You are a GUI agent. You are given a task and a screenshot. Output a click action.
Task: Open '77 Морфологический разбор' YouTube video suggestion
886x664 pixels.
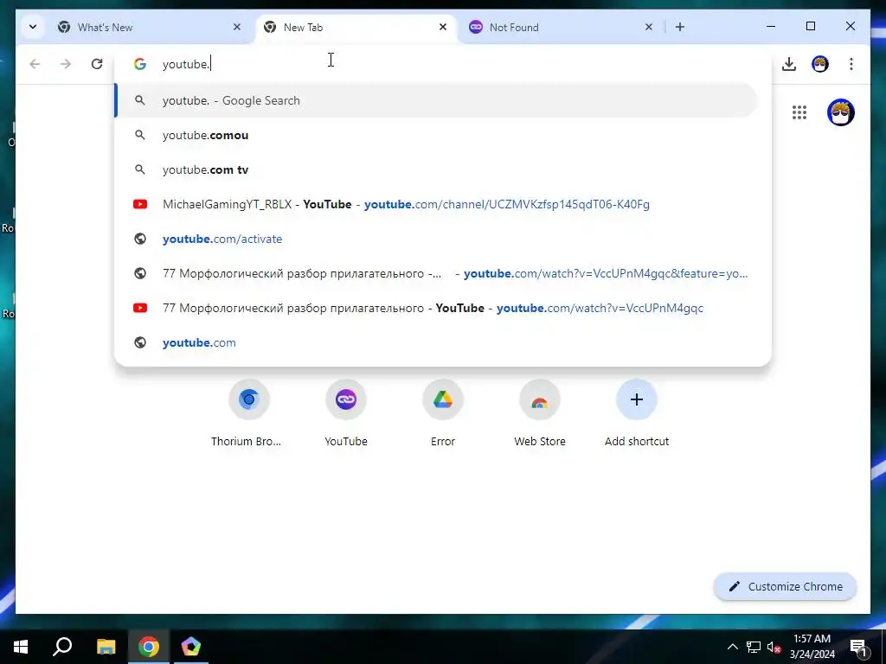(436, 308)
